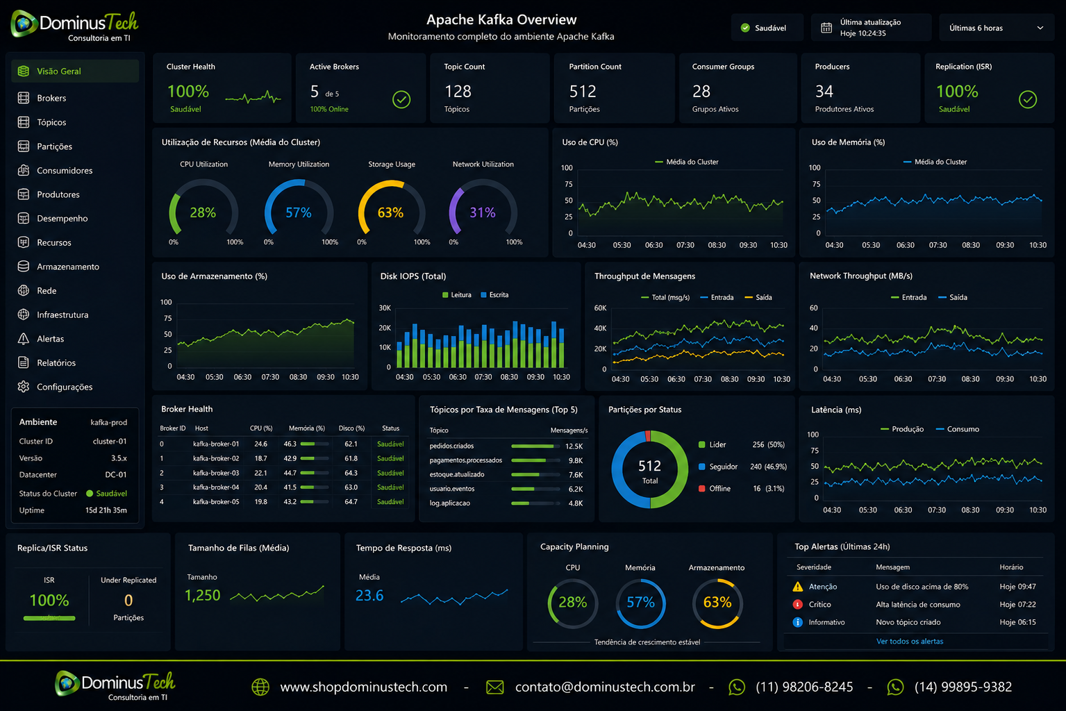Screen dimensions: 1066x711
Task: Click the kafka-broker-05 host name
Action: tap(216, 501)
